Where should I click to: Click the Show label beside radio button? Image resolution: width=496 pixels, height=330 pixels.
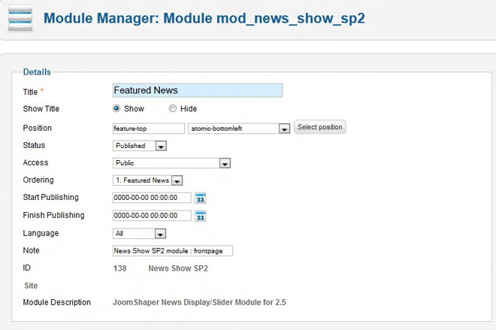(x=134, y=109)
